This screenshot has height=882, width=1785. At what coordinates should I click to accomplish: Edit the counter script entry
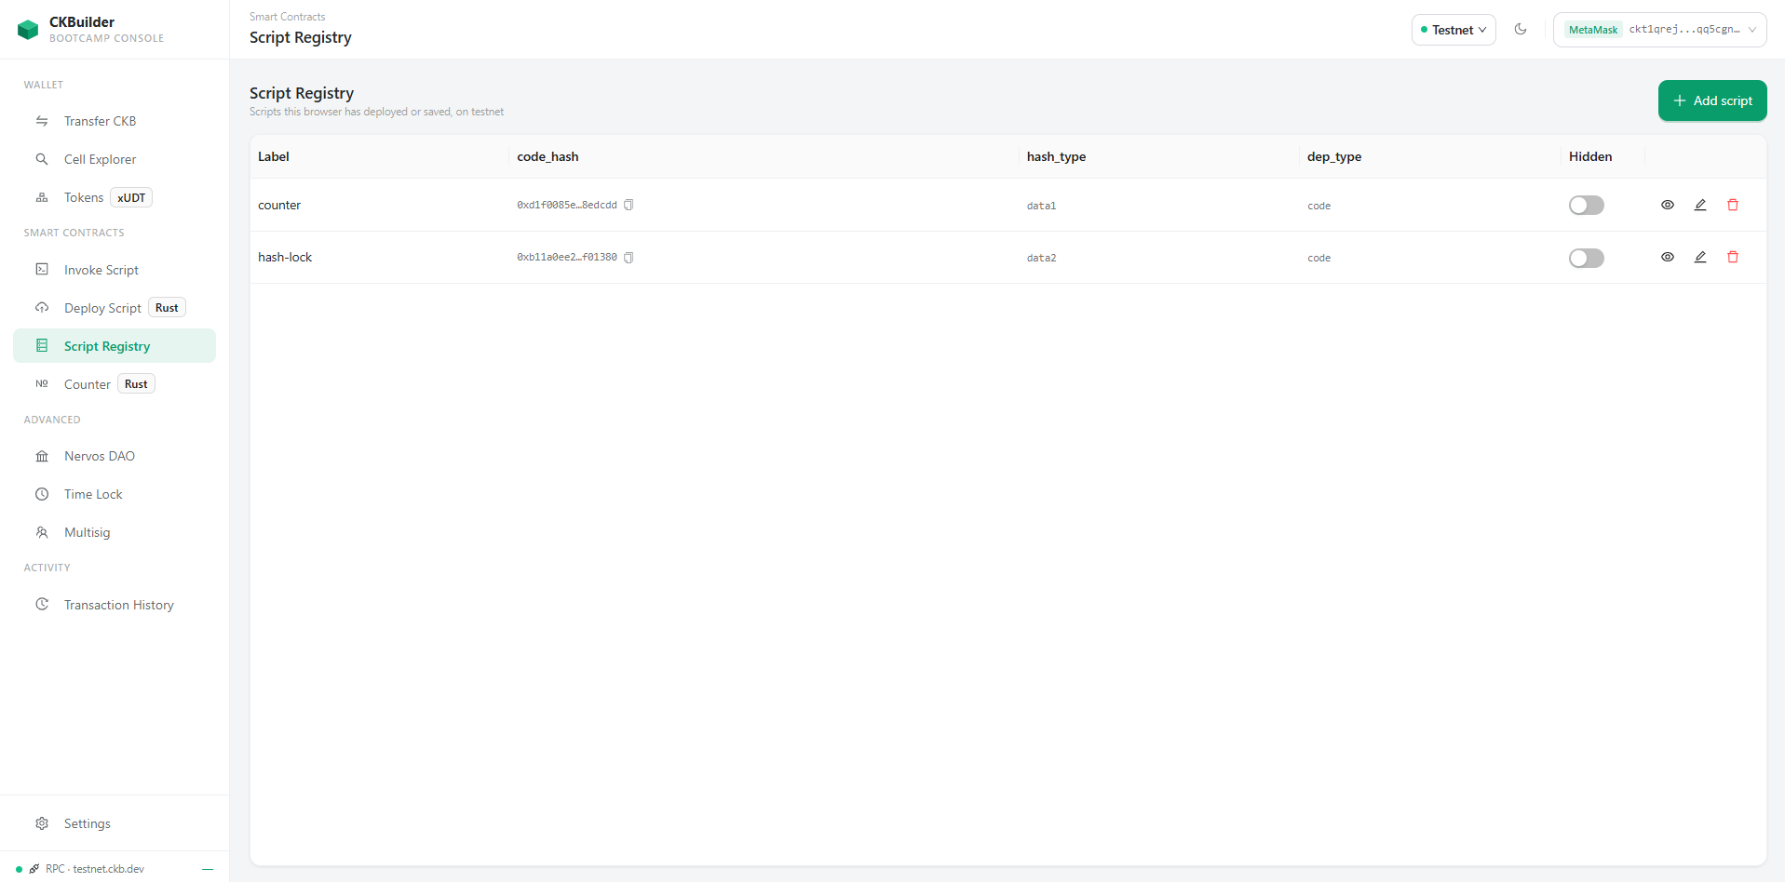point(1700,205)
